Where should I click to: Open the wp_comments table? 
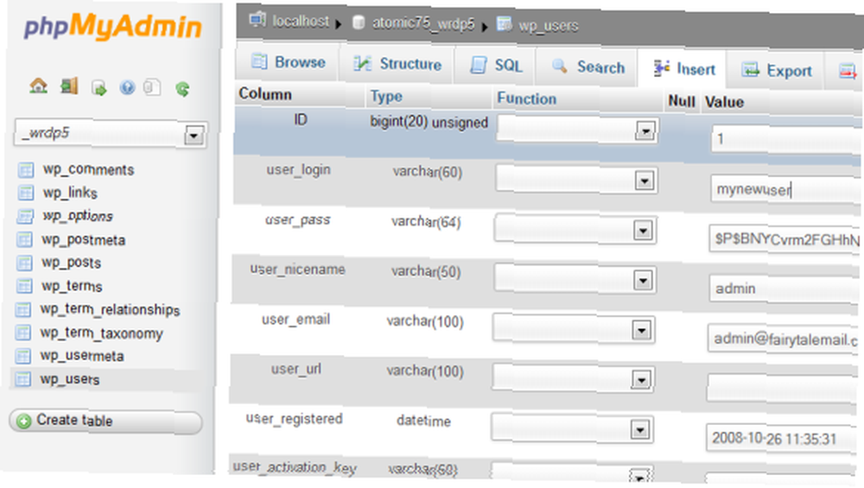tap(89, 169)
